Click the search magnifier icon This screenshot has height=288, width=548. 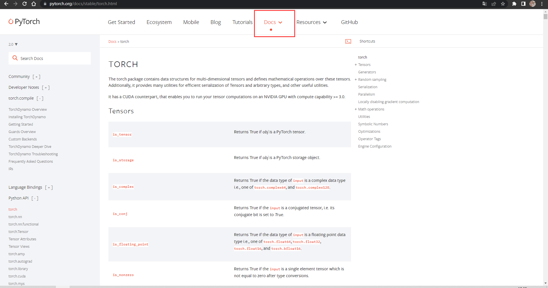pos(15,58)
